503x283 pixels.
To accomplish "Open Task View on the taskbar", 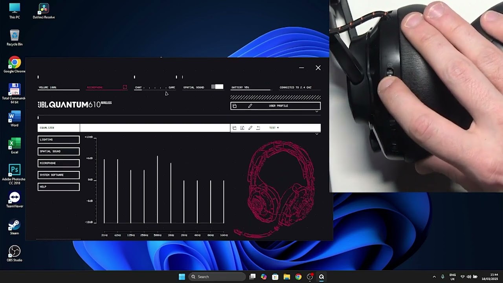I will (253, 277).
